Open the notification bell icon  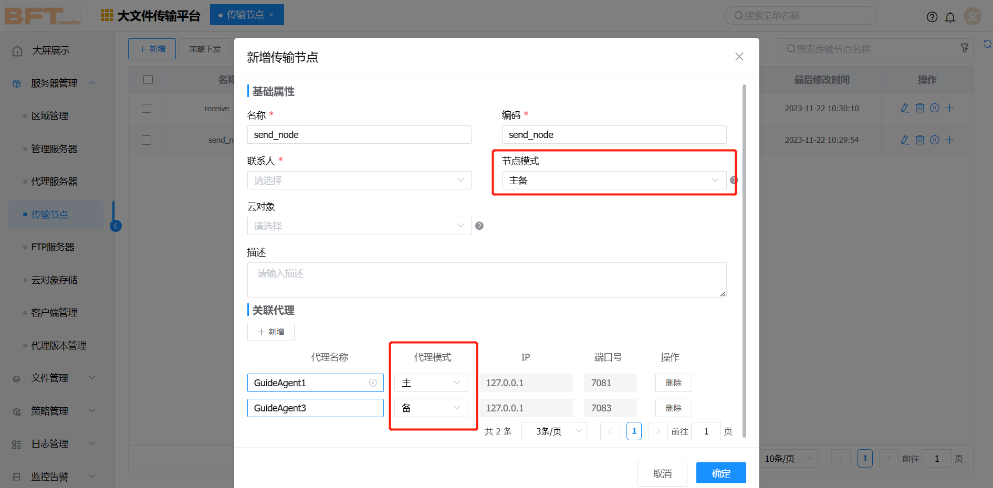tap(950, 17)
